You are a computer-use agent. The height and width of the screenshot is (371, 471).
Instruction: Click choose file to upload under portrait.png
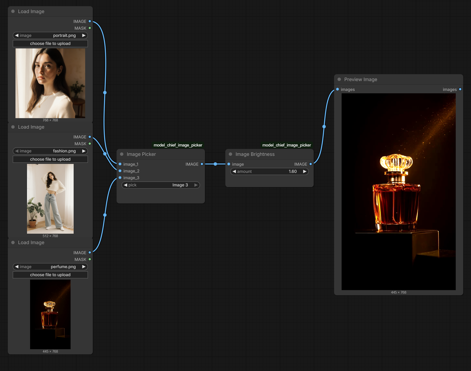[50, 44]
